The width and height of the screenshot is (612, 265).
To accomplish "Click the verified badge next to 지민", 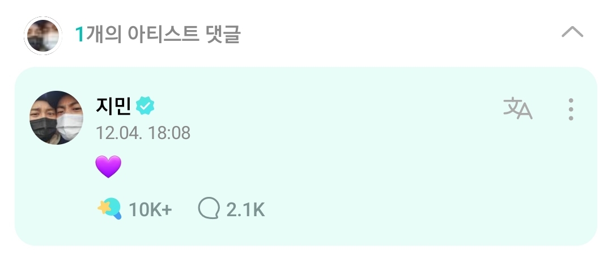I will click(145, 106).
